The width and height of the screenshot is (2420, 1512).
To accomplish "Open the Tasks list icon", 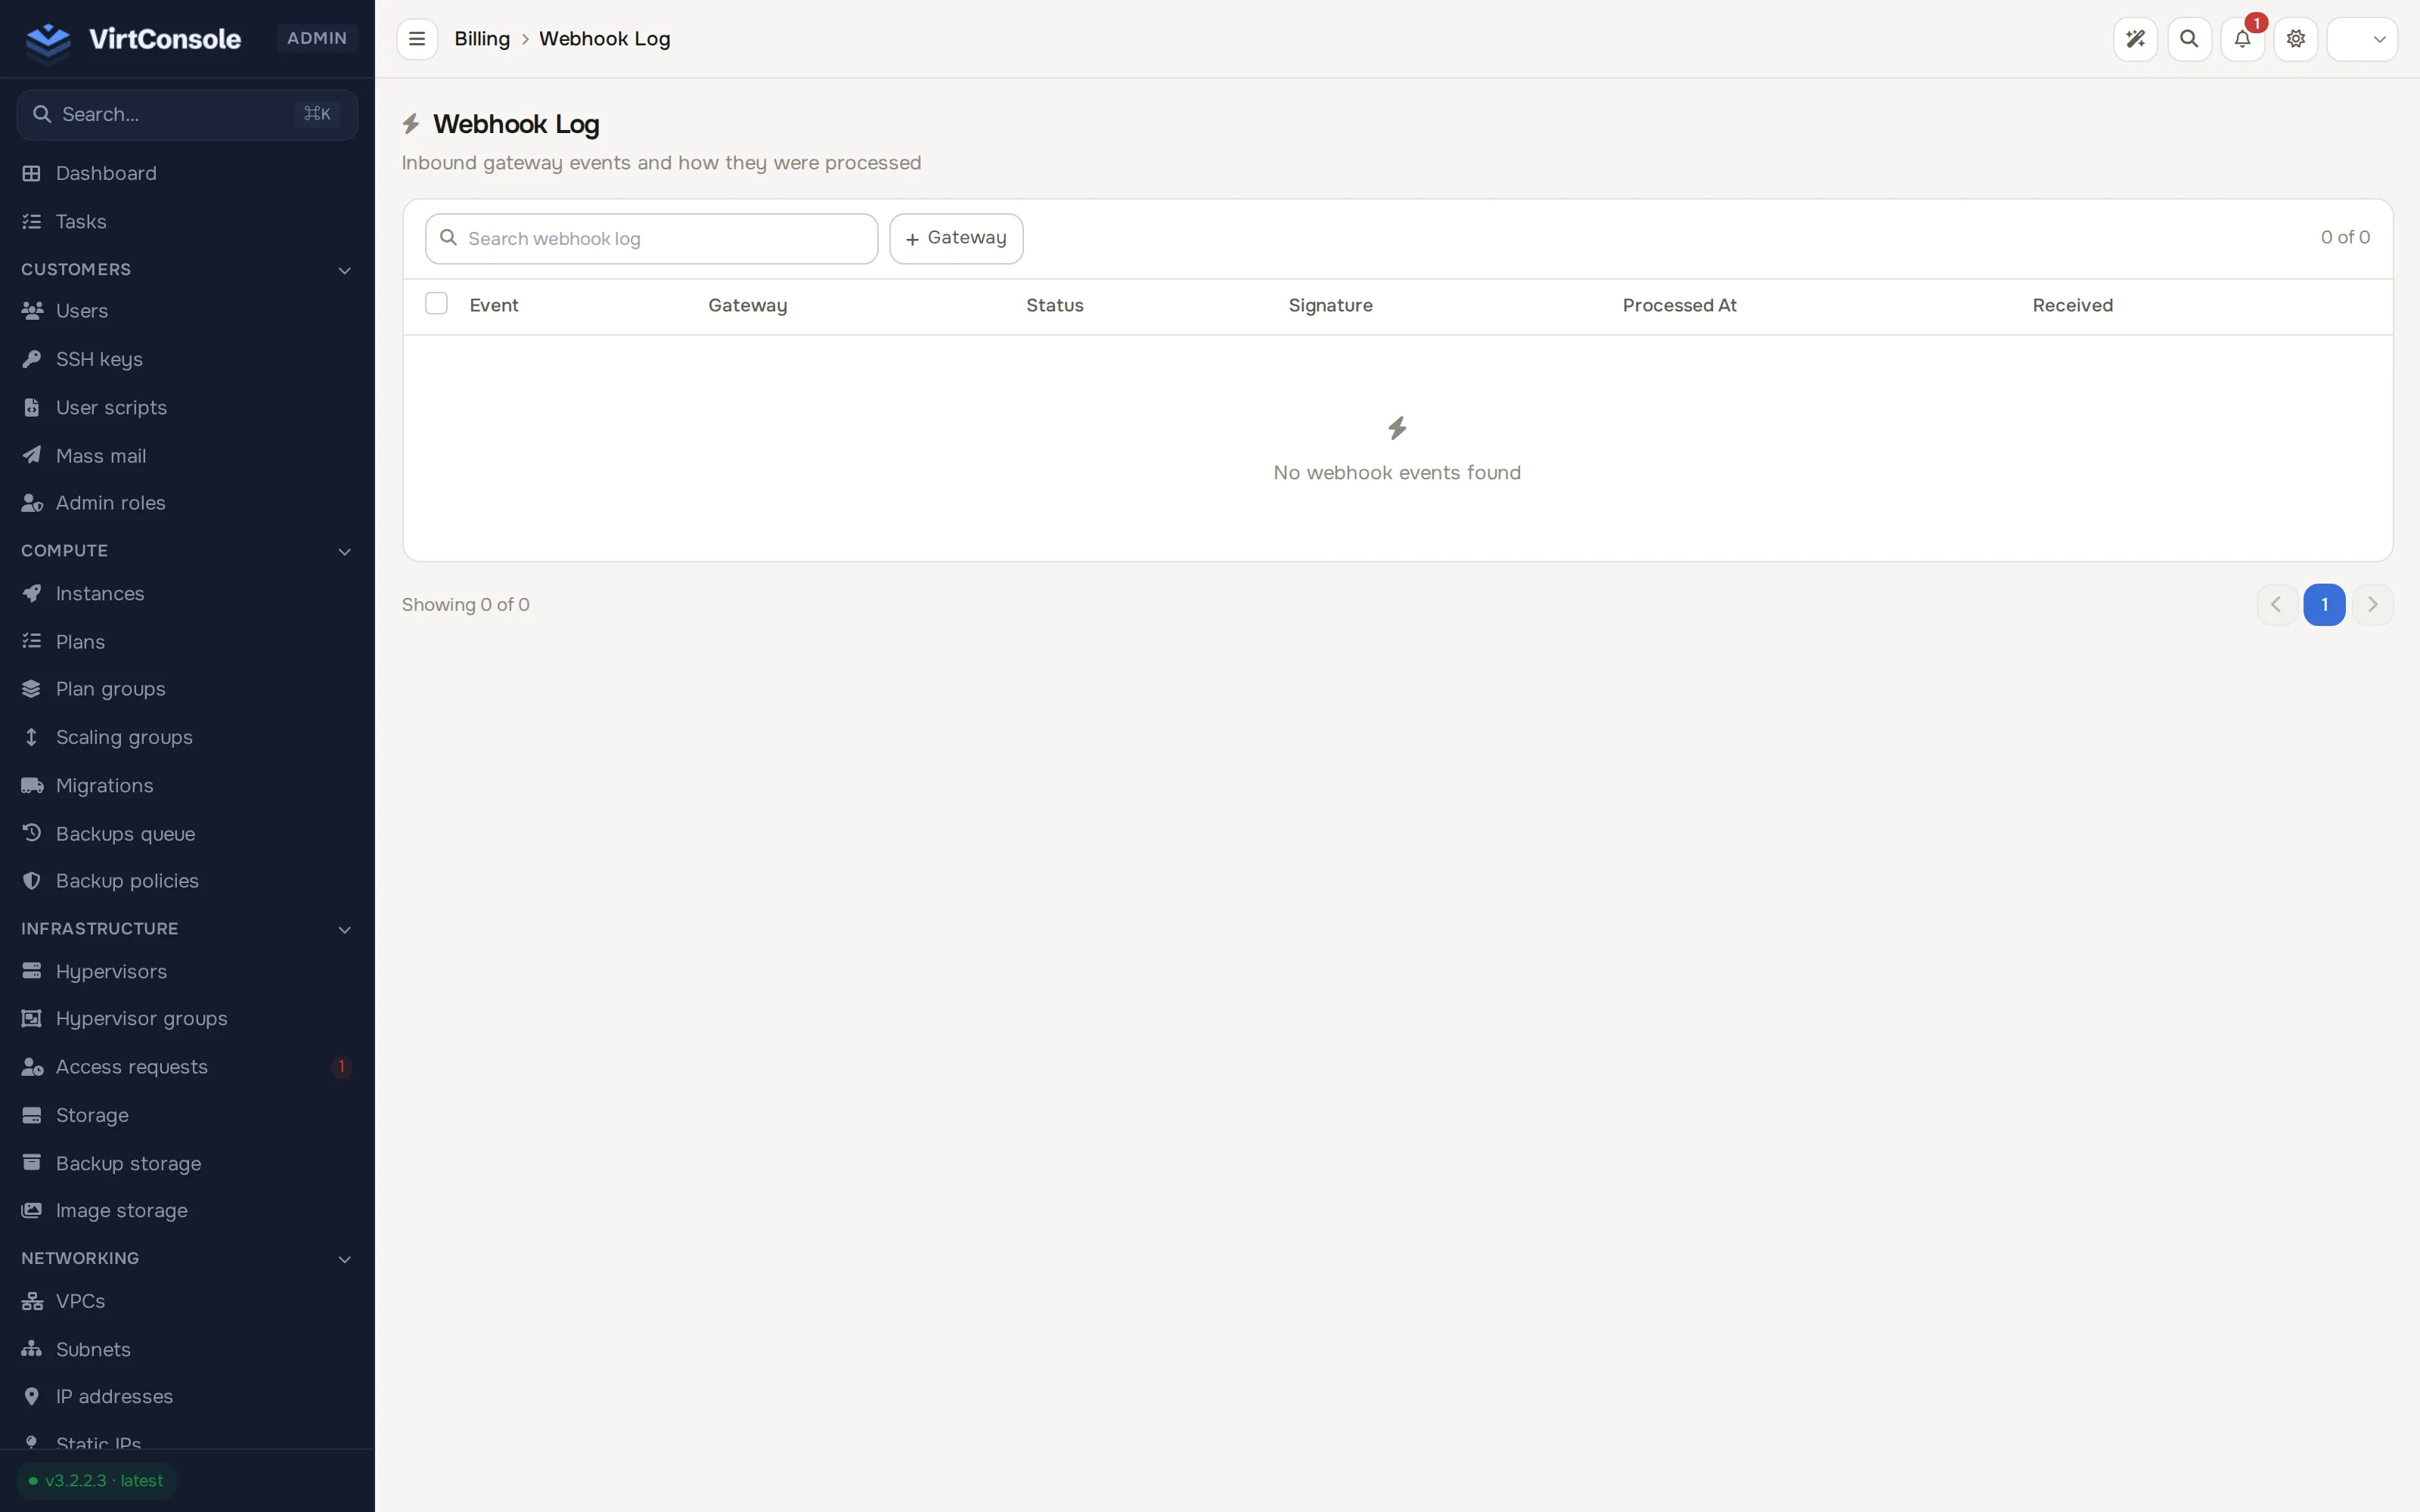I will (x=32, y=222).
